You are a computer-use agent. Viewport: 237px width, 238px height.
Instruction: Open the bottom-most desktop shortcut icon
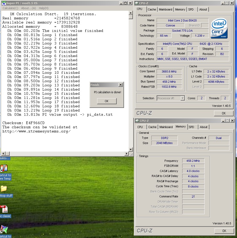click(x=4, y=229)
